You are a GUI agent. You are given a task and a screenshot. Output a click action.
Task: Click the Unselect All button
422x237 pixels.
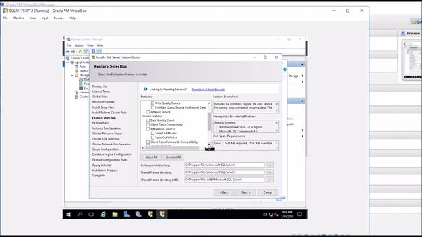(x=173, y=157)
